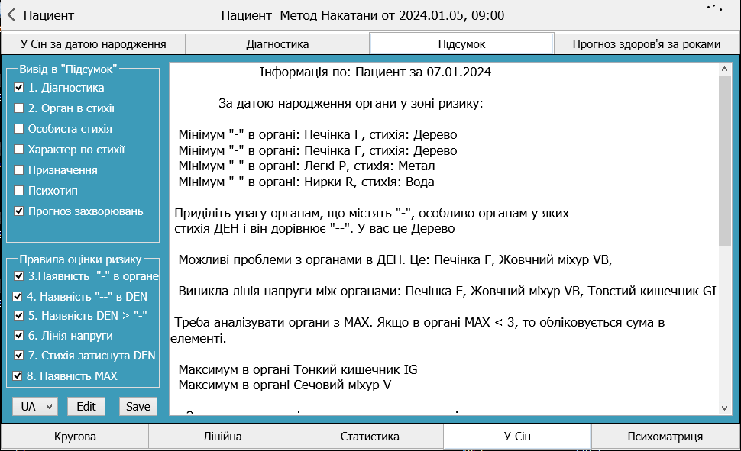This screenshot has width=741, height=451.
Task: Toggle the 'Прогноз захворювань' checkbox
Action: [19, 211]
